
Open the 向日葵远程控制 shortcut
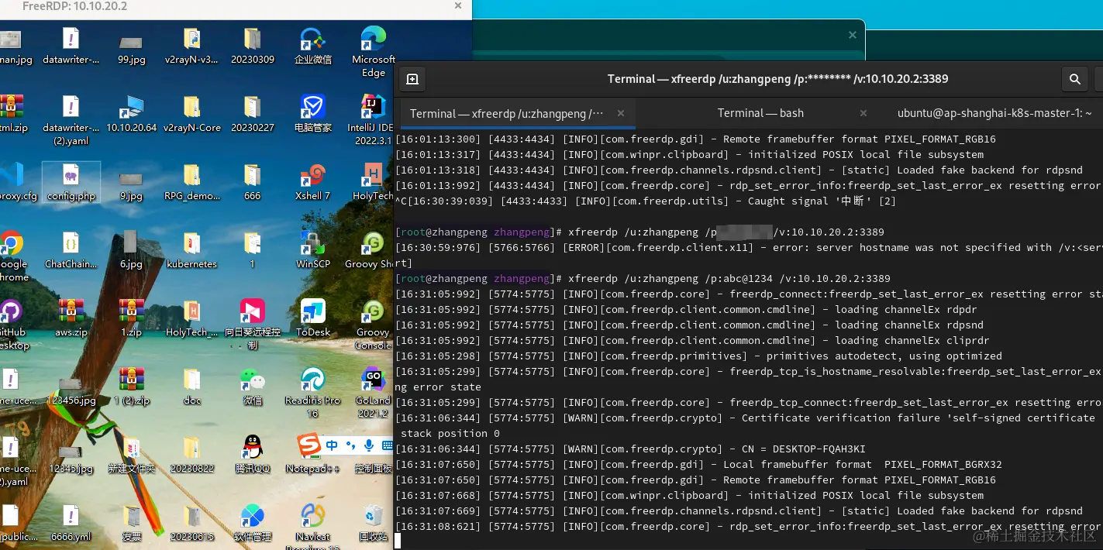pyautogui.click(x=252, y=324)
